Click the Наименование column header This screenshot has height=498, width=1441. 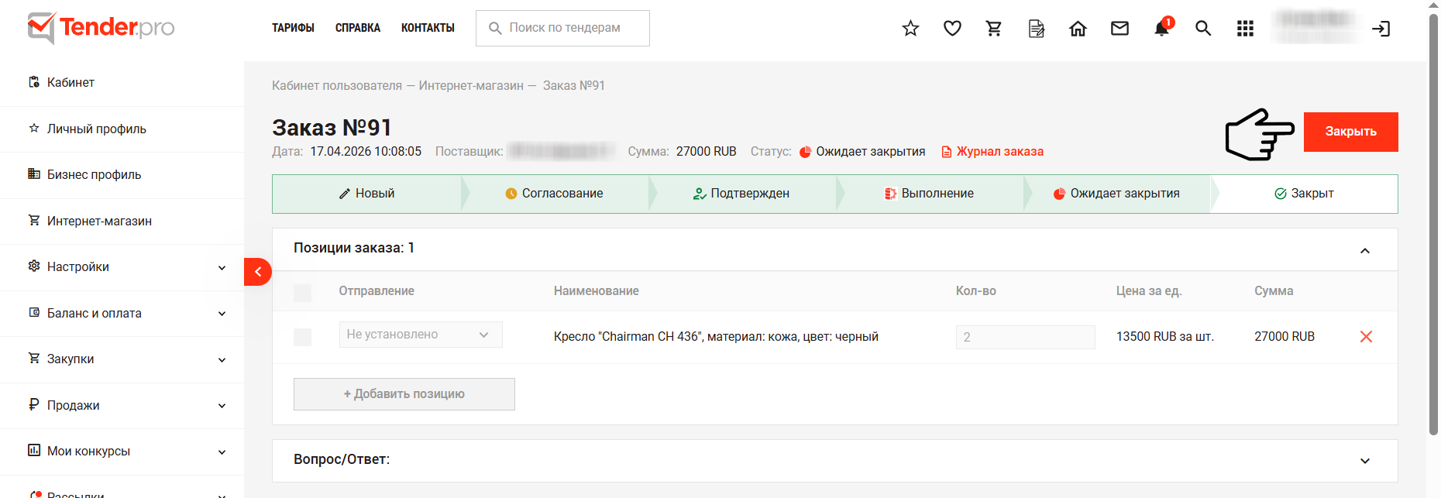[x=597, y=291]
